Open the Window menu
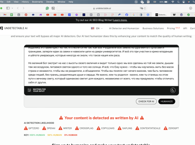The height and width of the screenshot is (145, 195). click(x=61, y=2)
